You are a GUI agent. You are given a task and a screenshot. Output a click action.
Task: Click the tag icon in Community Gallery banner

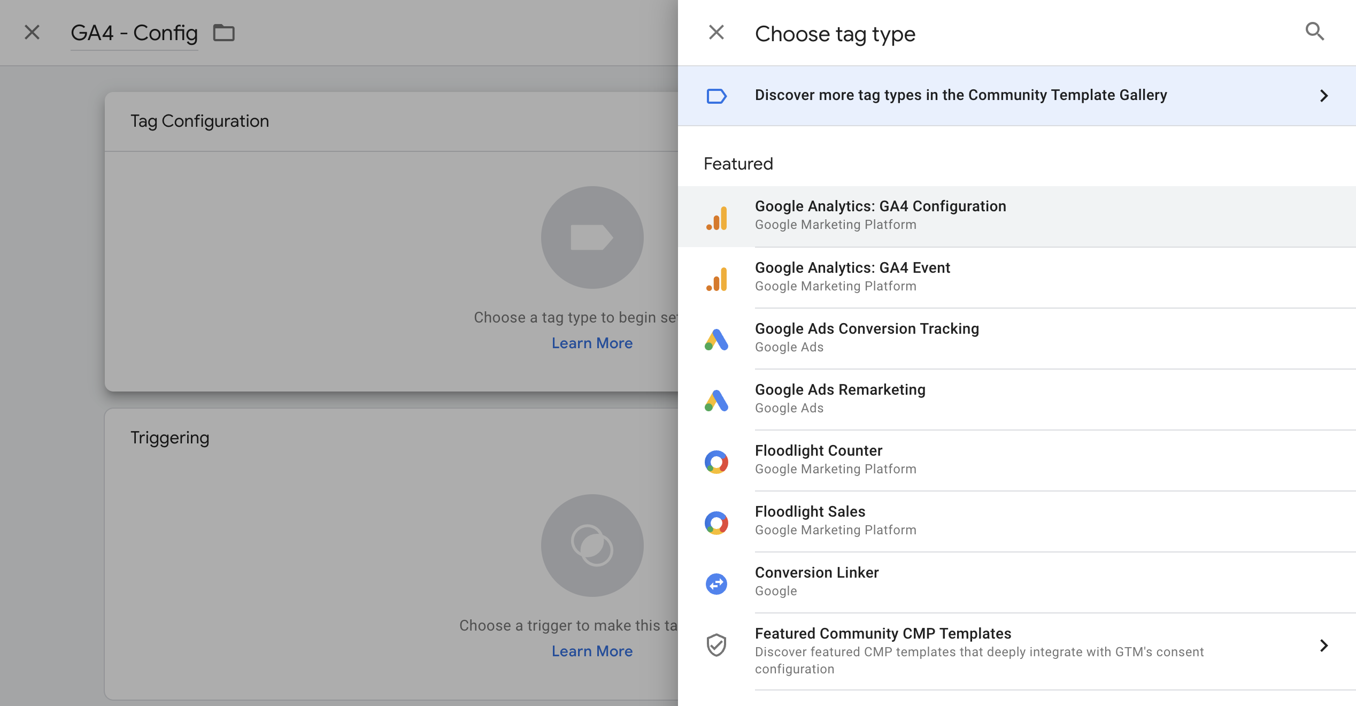pos(716,96)
